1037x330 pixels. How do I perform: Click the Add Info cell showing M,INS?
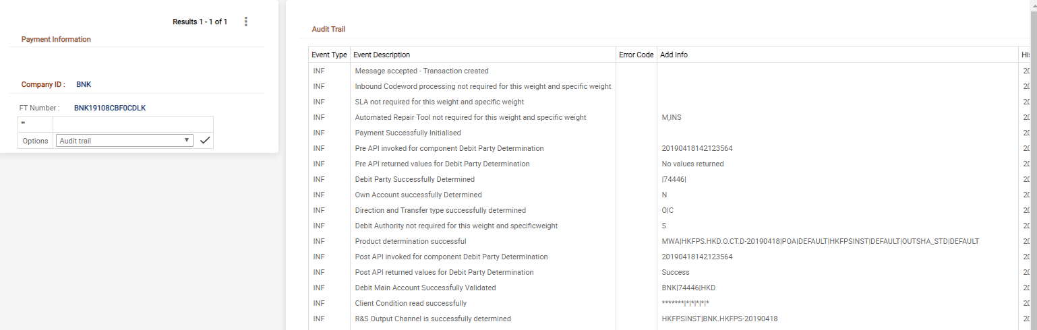click(x=672, y=117)
